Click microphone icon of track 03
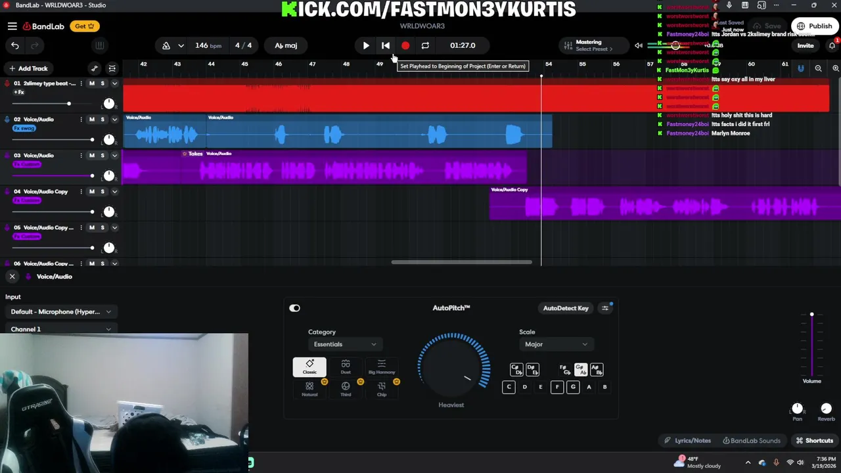The image size is (841, 473). click(x=7, y=156)
